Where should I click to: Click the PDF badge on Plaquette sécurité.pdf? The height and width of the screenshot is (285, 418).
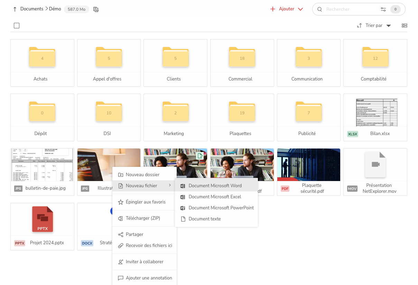tap(285, 189)
